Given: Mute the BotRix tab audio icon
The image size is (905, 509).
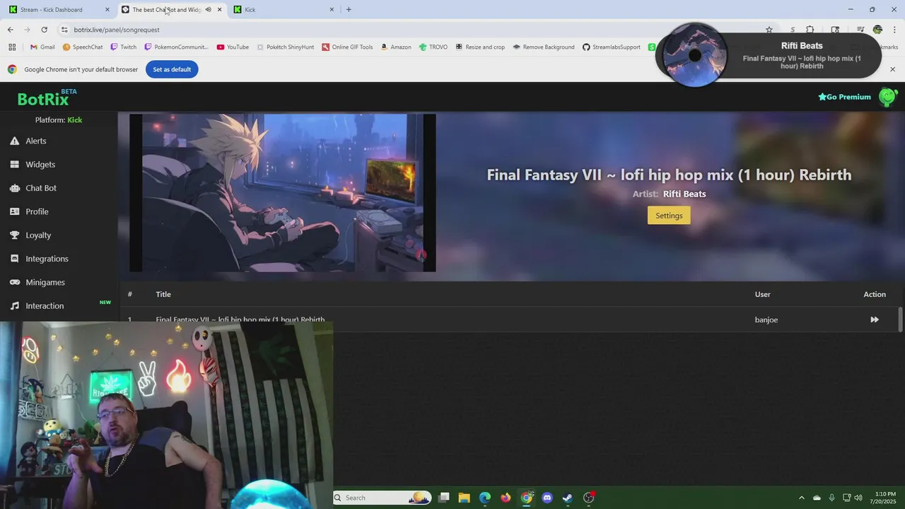Looking at the screenshot, I should coord(208,9).
